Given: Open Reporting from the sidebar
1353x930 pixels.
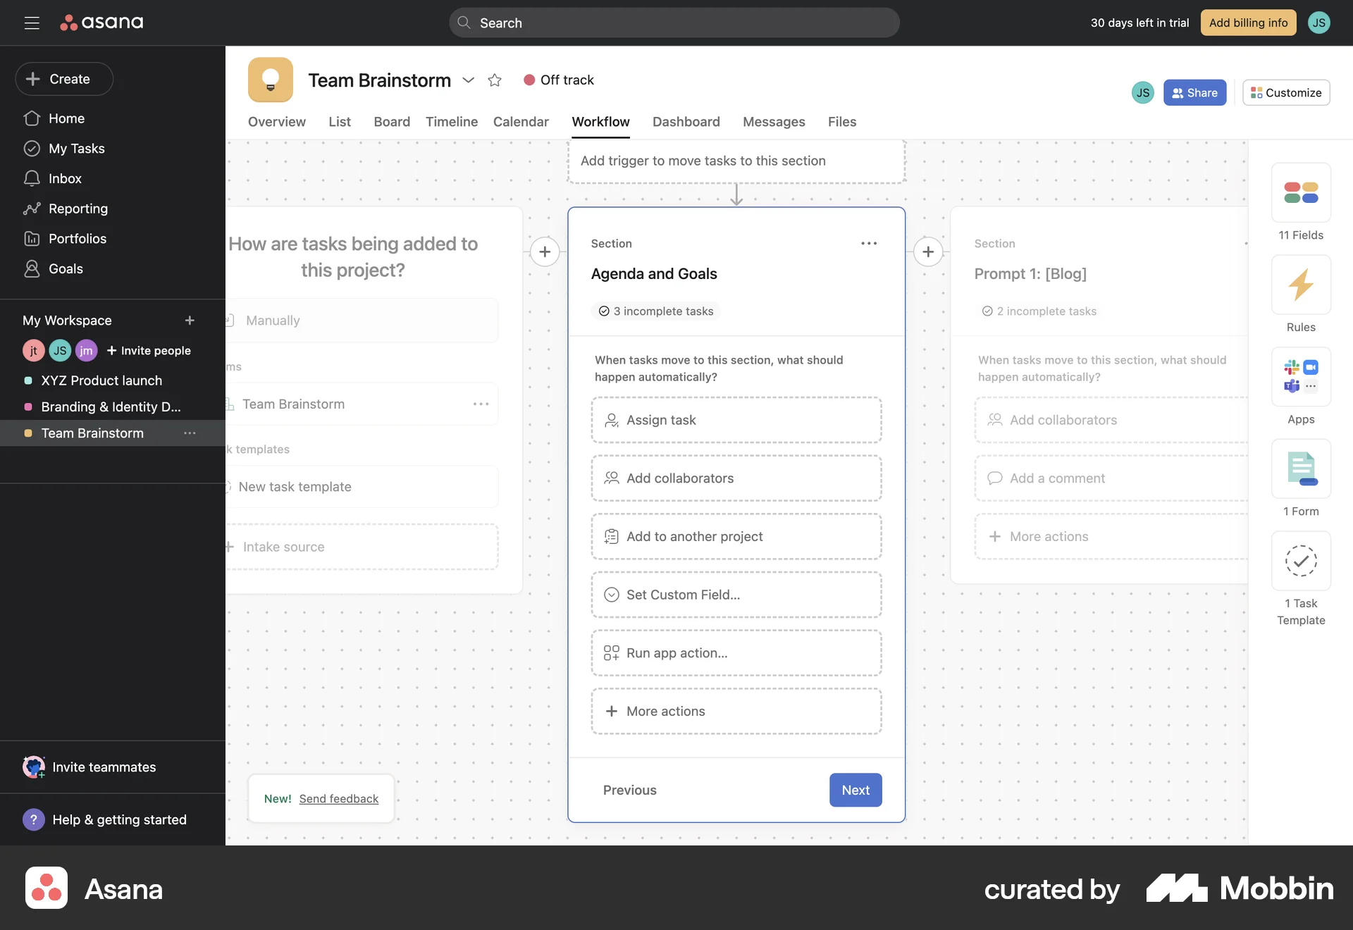Looking at the screenshot, I should [x=78, y=209].
